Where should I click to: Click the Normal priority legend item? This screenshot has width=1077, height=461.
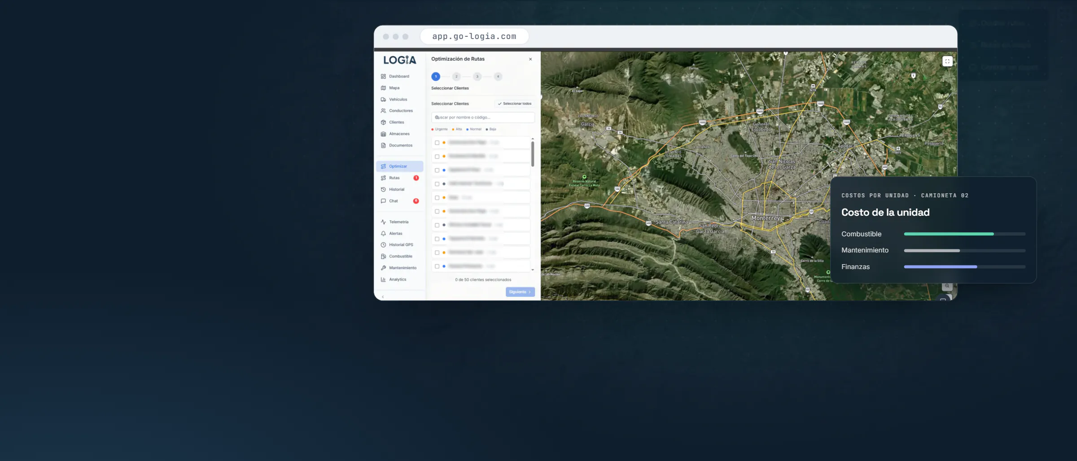click(x=474, y=129)
